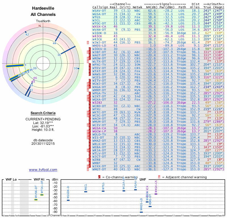
Task: Select the WTOC-DT callsign
Action: (99, 24)
